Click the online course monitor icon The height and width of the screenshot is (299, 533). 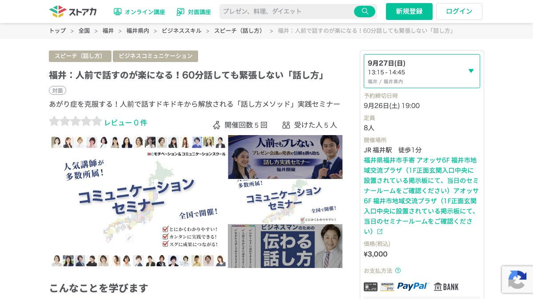(x=117, y=12)
